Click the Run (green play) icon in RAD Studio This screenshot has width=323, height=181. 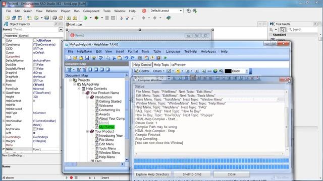coord(85,18)
